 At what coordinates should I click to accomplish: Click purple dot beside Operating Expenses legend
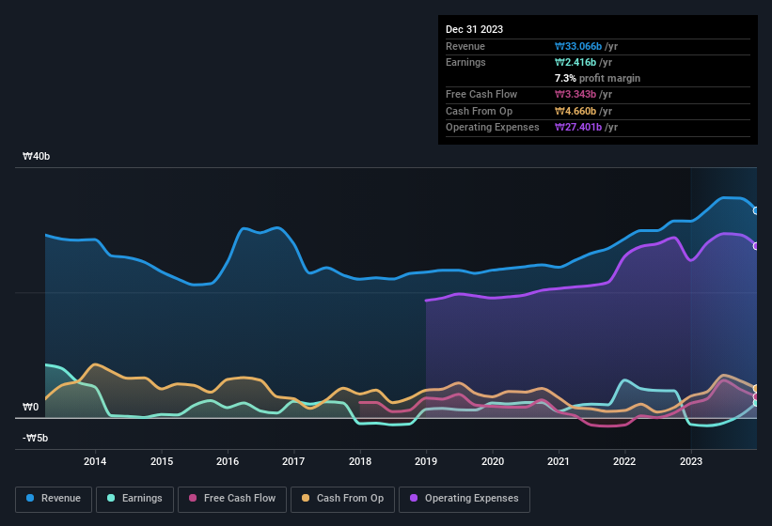[x=413, y=498]
